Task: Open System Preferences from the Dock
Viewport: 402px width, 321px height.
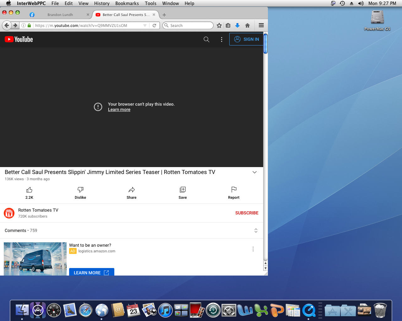Action: (x=229, y=310)
